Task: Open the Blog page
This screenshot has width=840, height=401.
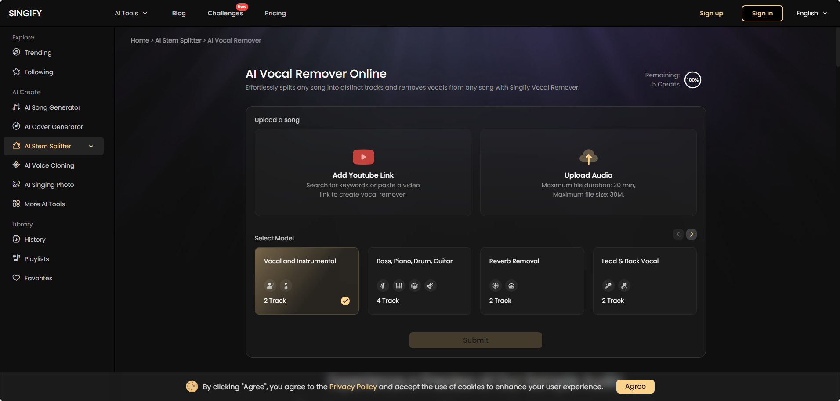Action: [x=179, y=13]
